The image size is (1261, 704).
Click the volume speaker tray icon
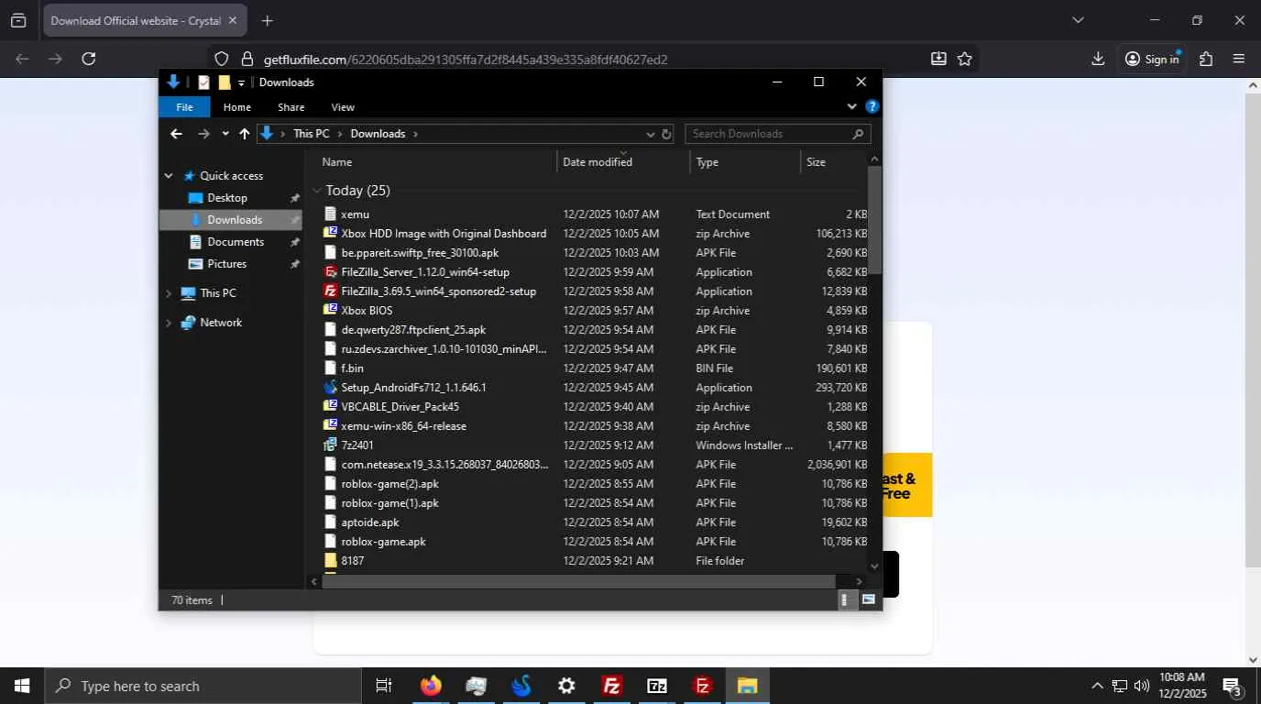(1142, 686)
